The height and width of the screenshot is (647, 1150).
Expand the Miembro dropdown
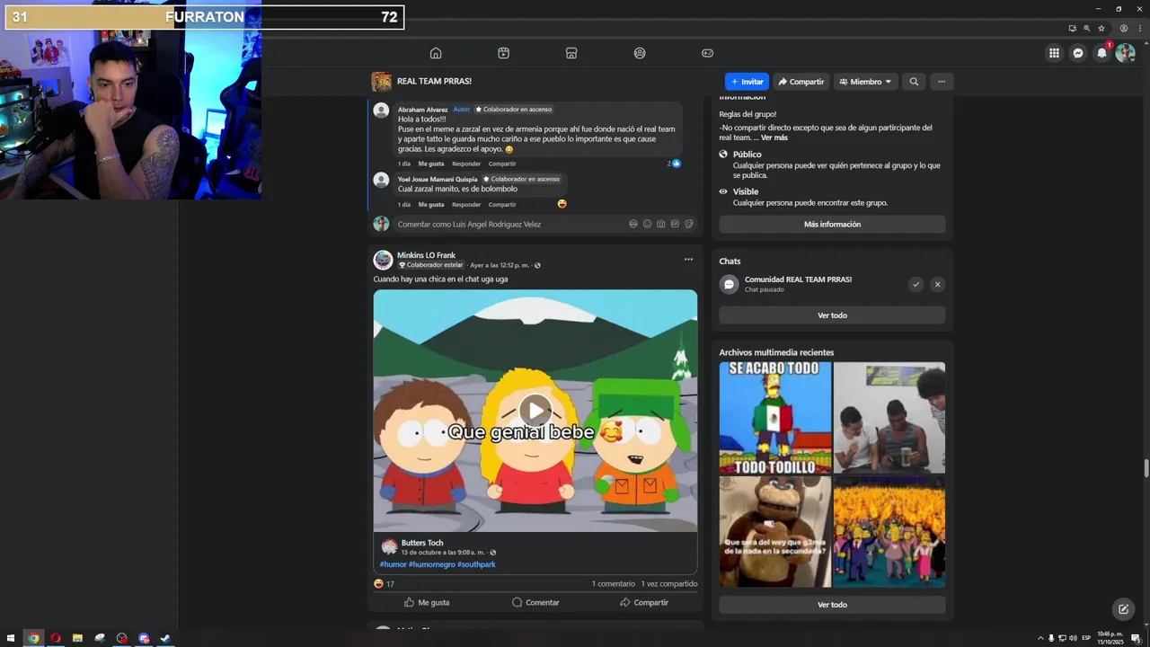865,82
